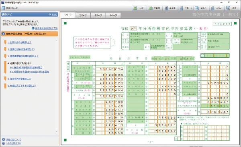Click the form code box F A 3 0 0 1
241x147 pixels.
(x=222, y=24)
